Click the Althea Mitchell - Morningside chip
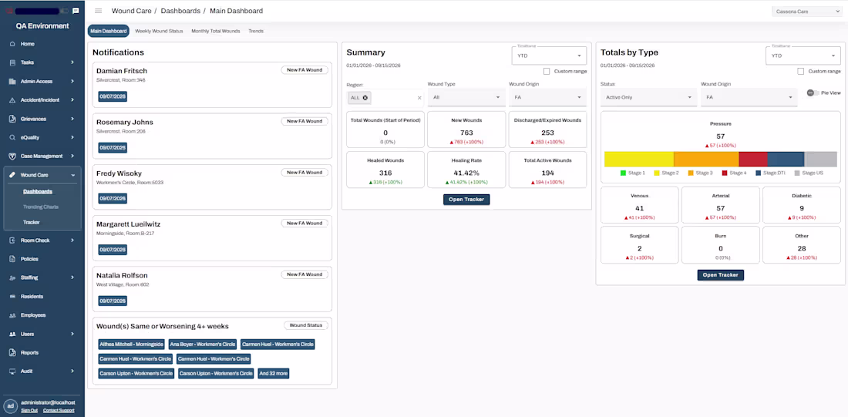848x417 pixels. [131, 344]
